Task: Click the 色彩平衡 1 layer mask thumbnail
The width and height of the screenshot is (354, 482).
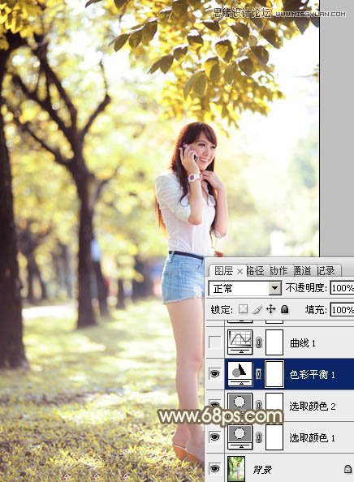Action: 274,374
